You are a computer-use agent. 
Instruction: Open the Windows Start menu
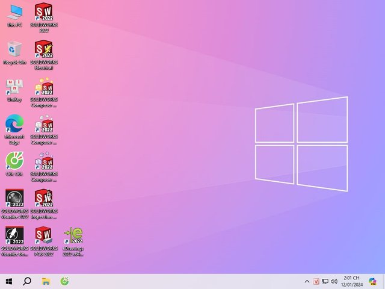[x=9, y=281]
